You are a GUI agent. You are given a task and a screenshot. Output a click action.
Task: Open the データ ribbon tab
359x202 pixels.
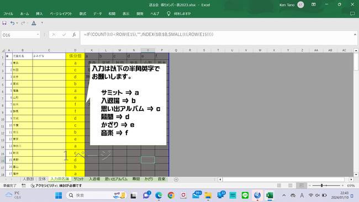(x=97, y=14)
